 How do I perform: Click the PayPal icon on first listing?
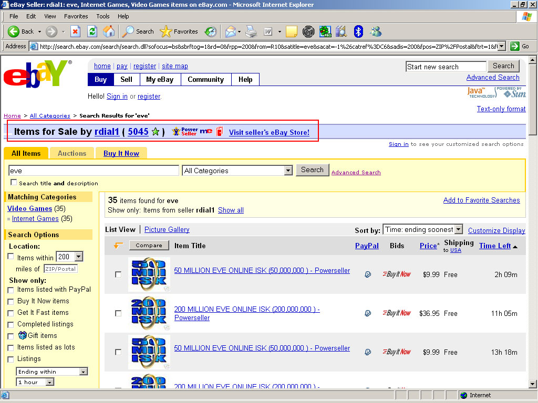pos(368,274)
